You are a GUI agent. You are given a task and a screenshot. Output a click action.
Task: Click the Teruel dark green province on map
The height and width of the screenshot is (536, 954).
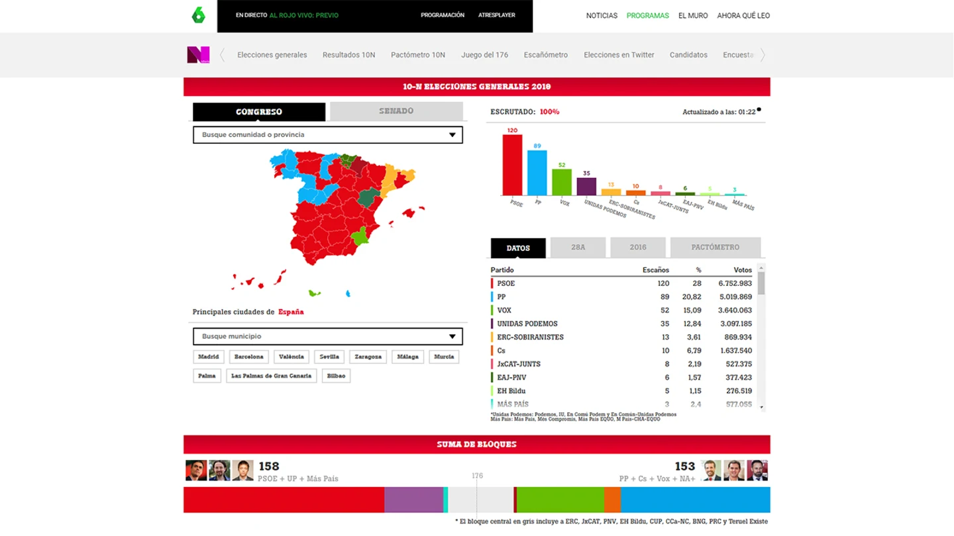tap(368, 197)
